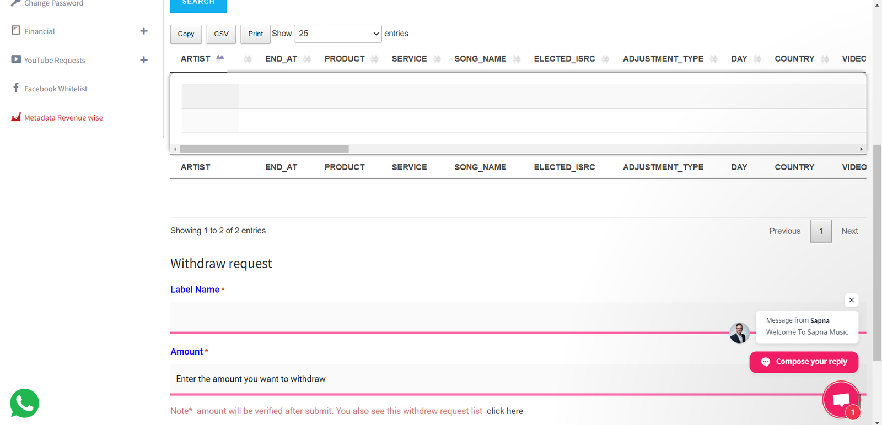Dismiss the Sapna chat message popup
This screenshot has width=882, height=425.
(851, 300)
